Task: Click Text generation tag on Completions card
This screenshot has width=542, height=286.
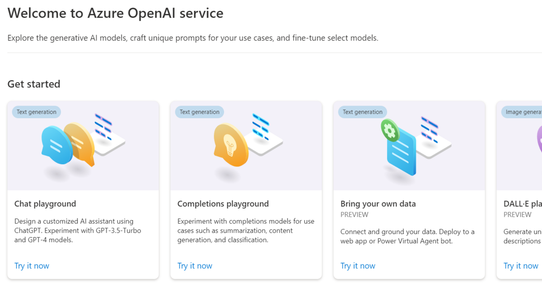Action: [200, 112]
